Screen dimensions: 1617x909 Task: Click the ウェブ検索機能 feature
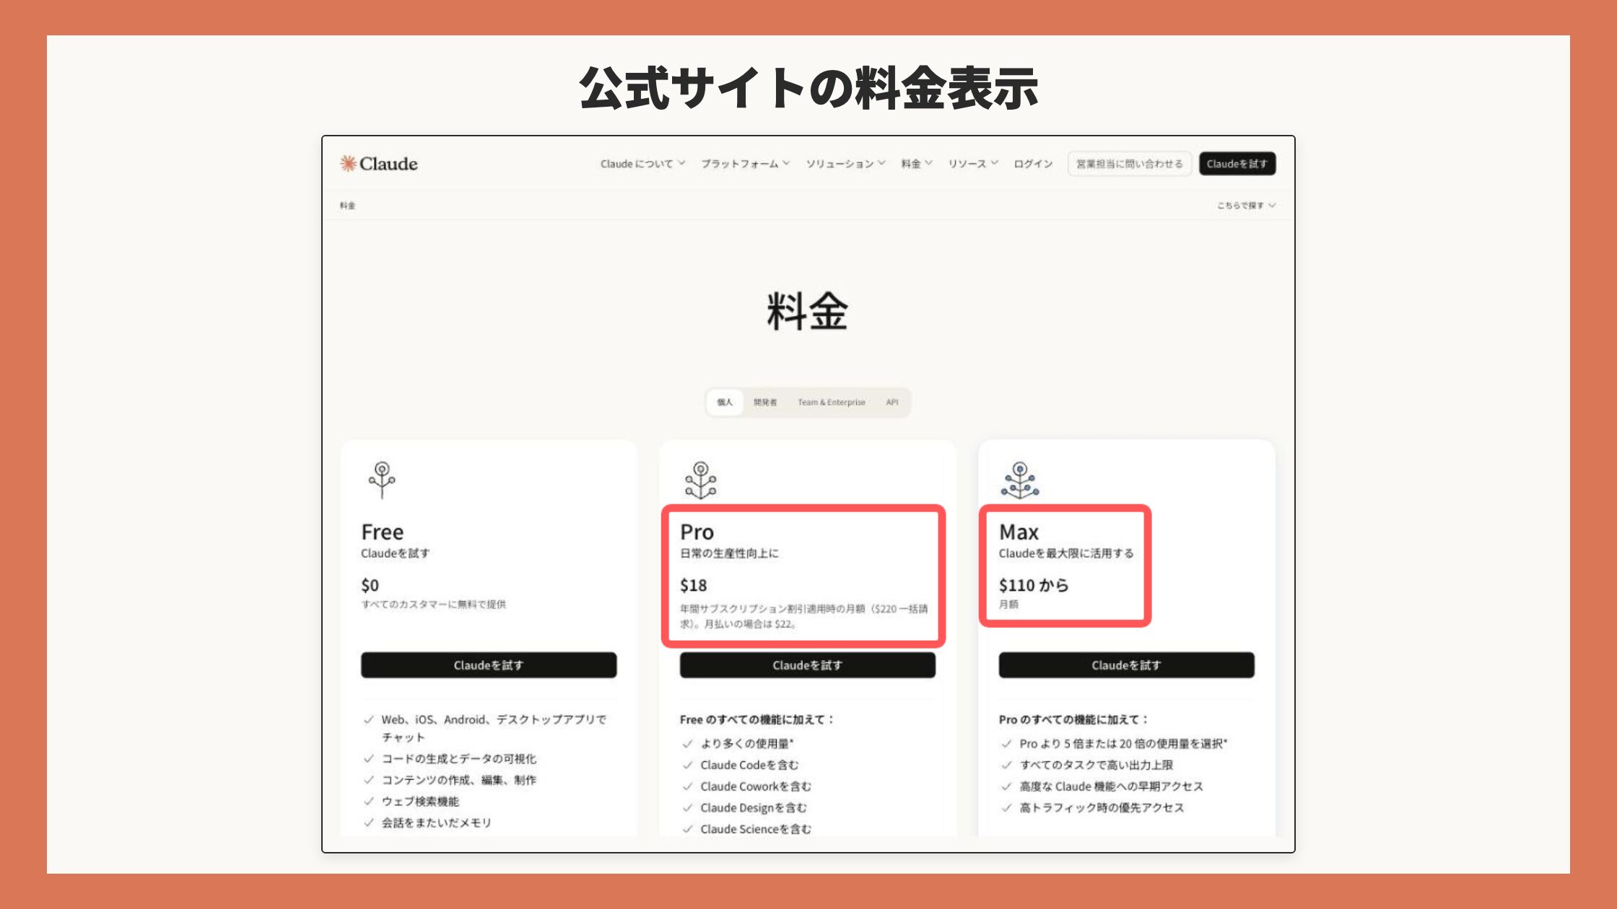coord(420,802)
